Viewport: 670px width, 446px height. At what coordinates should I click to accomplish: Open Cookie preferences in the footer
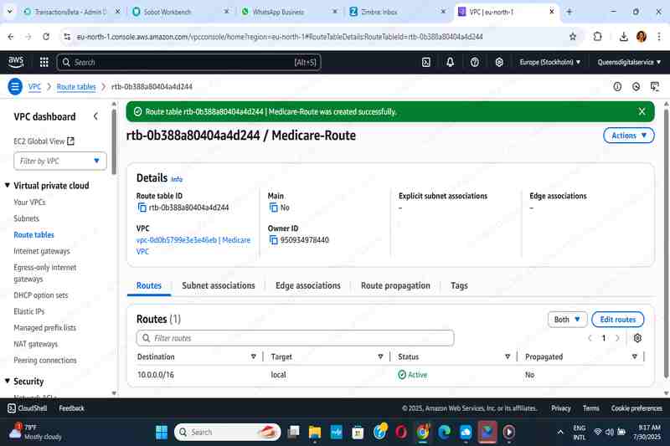(x=636, y=408)
